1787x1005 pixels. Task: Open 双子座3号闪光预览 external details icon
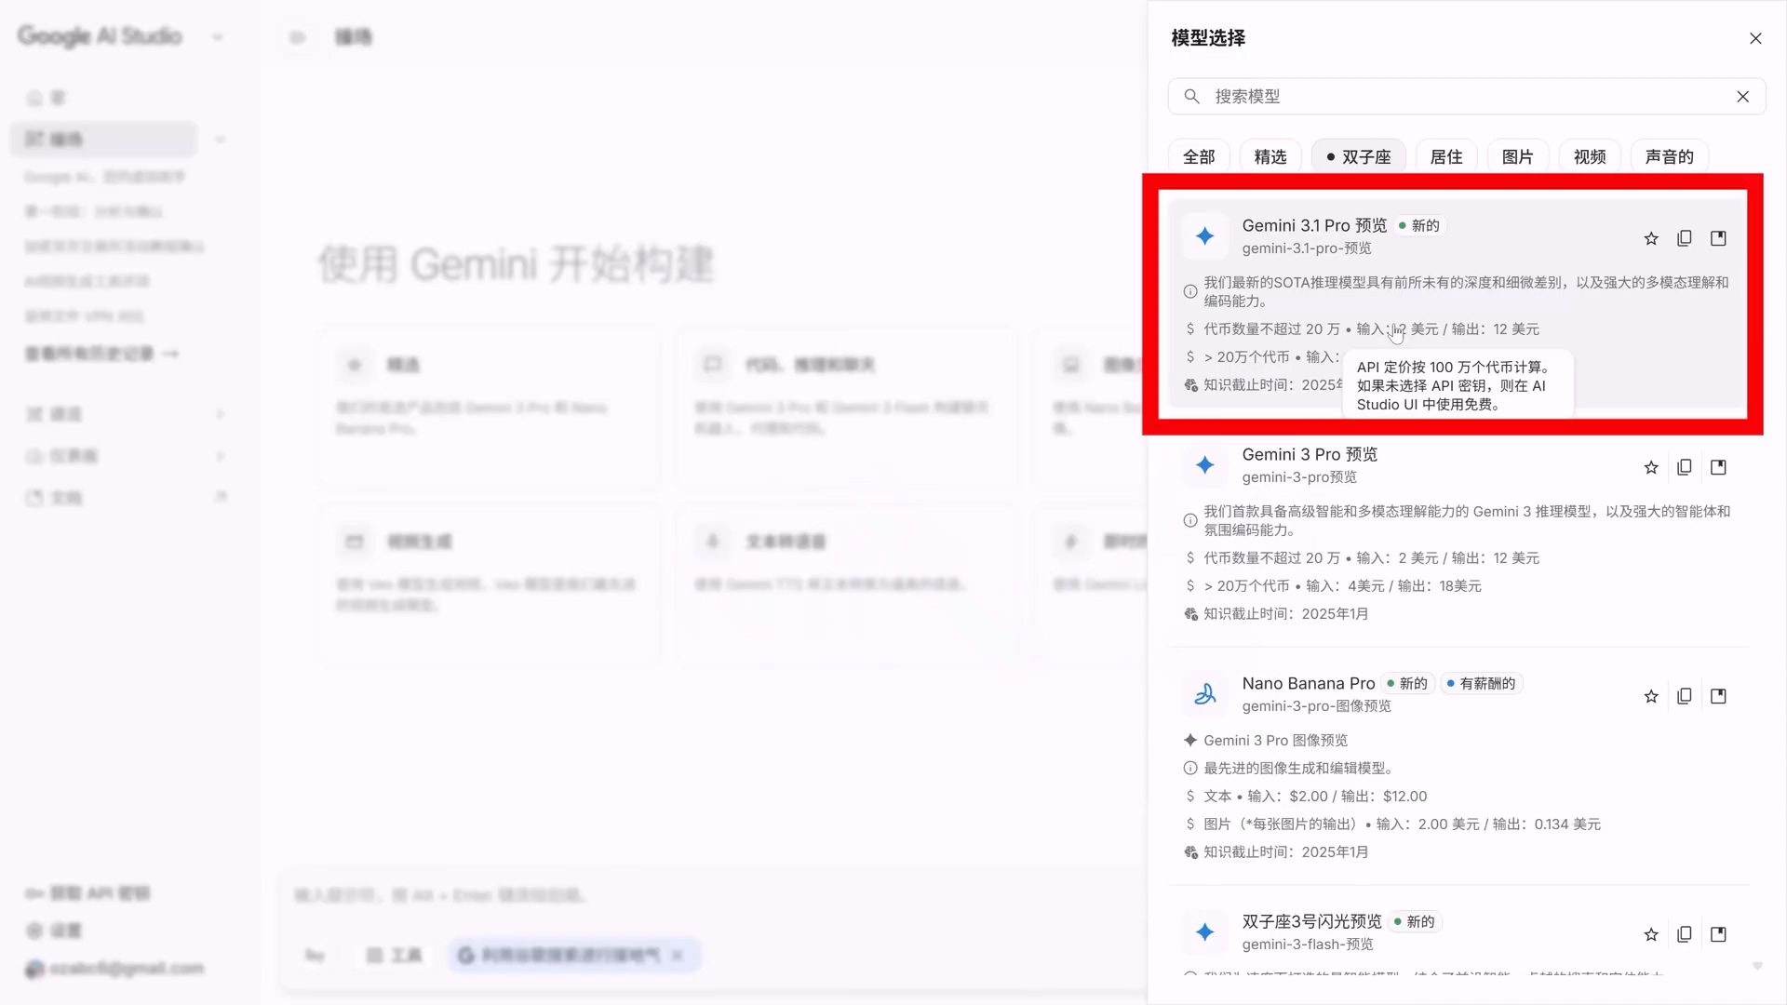[x=1718, y=935]
